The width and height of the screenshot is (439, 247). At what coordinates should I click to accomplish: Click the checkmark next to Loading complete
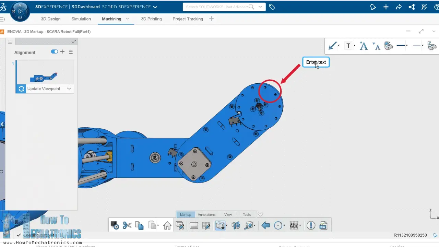pos(19,235)
